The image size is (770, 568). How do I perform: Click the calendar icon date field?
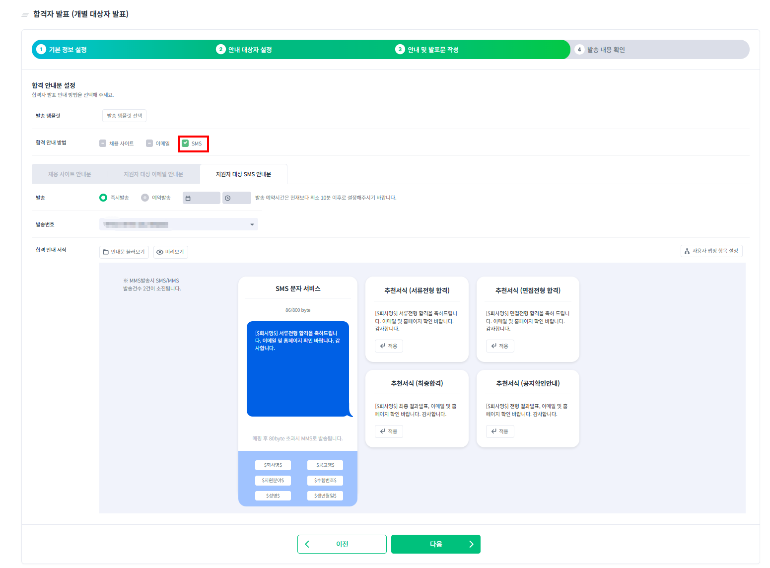201,198
